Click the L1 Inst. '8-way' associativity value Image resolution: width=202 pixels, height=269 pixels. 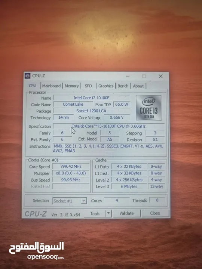point(156,173)
